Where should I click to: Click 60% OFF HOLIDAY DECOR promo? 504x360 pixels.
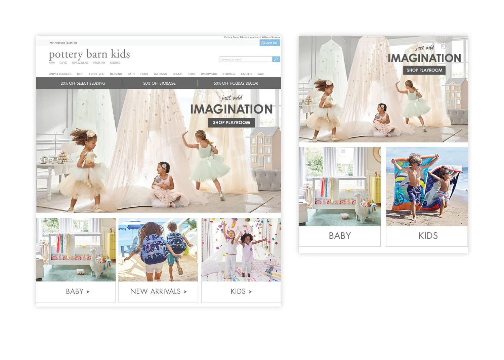click(236, 83)
